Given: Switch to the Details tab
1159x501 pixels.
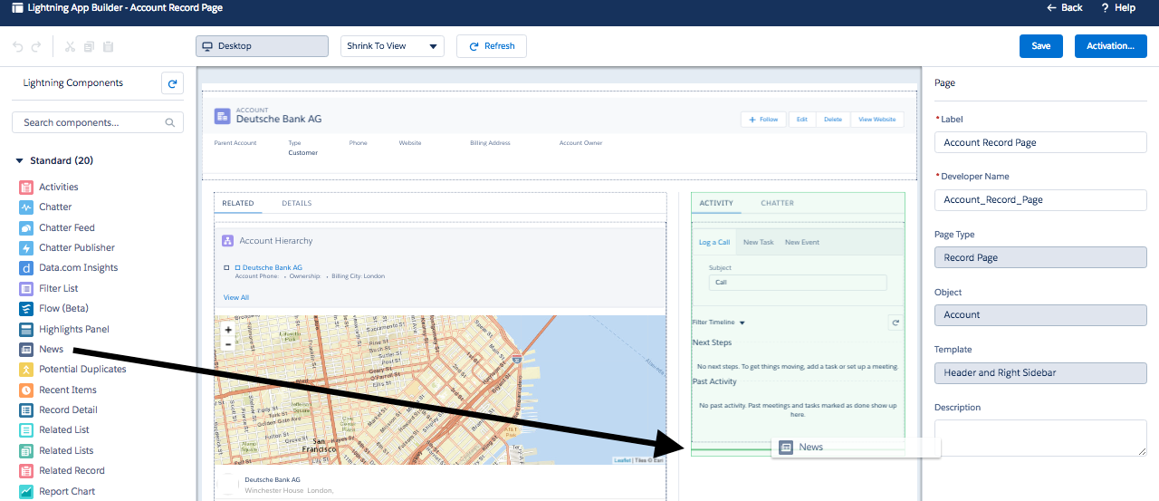Looking at the screenshot, I should point(297,203).
